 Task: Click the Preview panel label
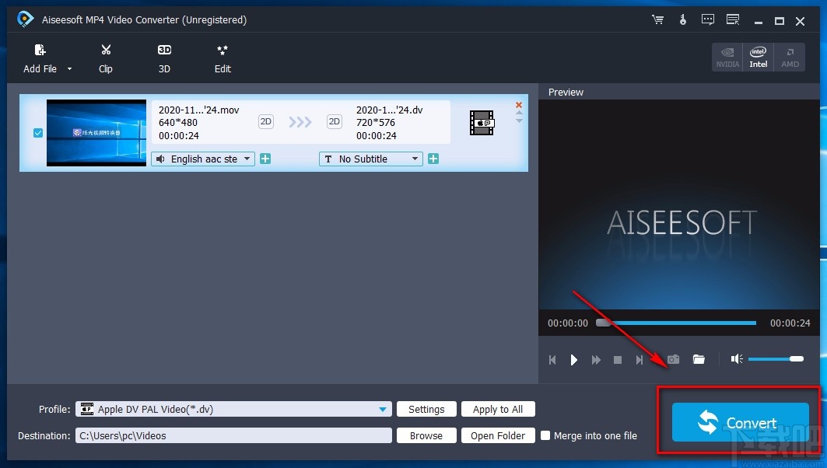point(566,92)
